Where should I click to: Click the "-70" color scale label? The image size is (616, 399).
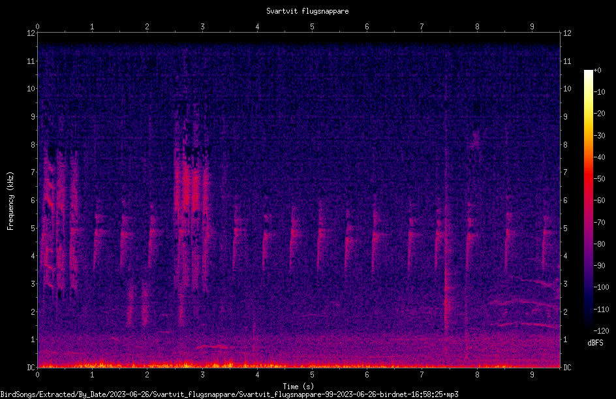[599, 223]
